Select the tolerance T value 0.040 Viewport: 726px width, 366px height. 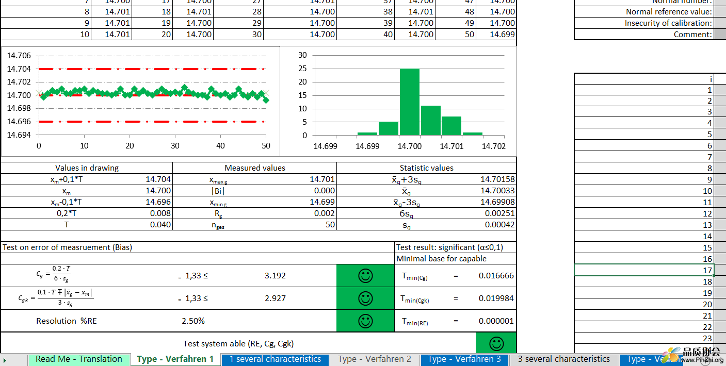(x=160, y=225)
